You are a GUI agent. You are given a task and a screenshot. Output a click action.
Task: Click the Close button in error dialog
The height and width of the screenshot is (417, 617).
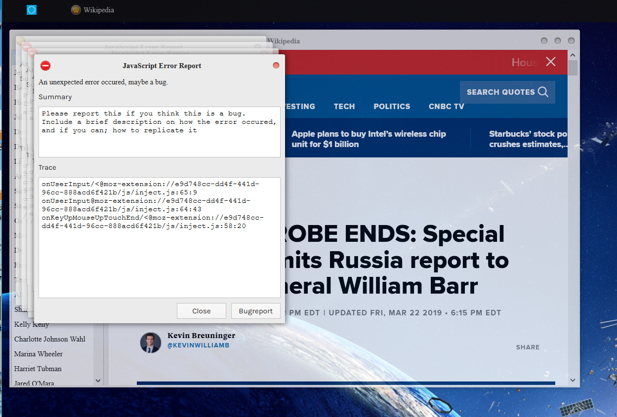click(202, 311)
